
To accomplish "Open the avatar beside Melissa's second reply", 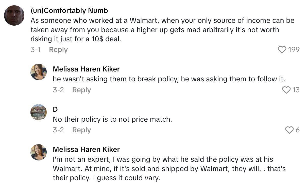I will [x=39, y=152].
